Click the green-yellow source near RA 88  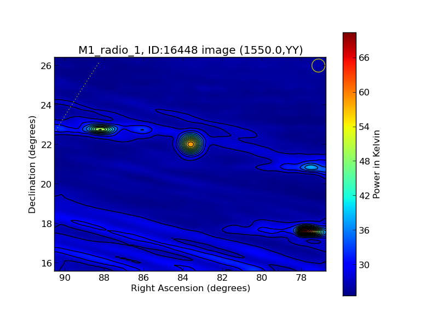[x=100, y=129]
